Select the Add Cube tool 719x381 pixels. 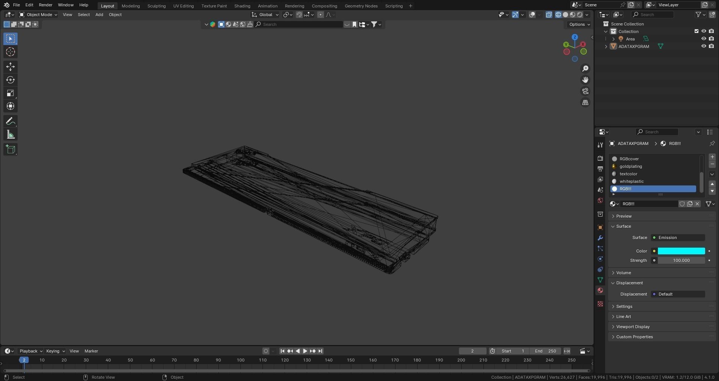point(10,149)
